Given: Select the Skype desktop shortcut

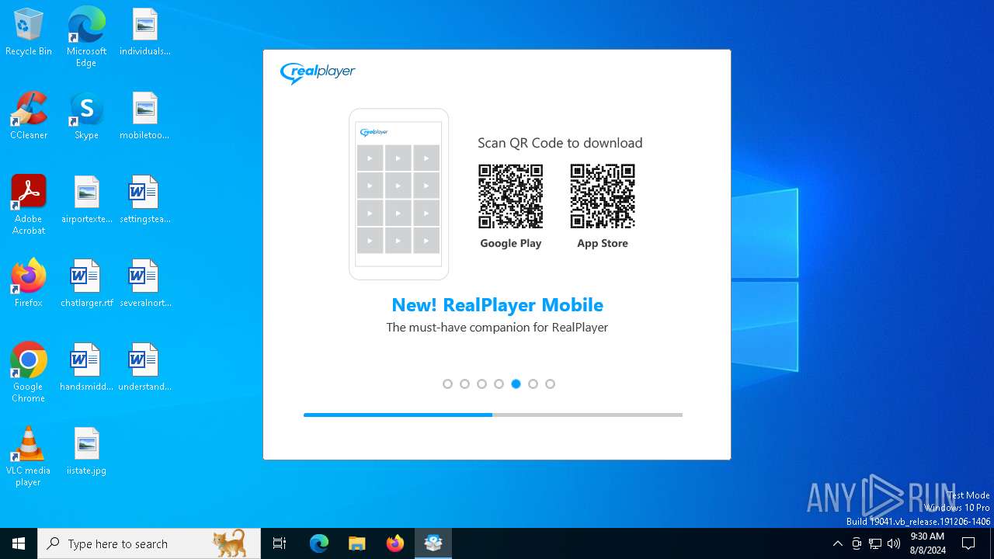Looking at the screenshot, I should [x=86, y=116].
